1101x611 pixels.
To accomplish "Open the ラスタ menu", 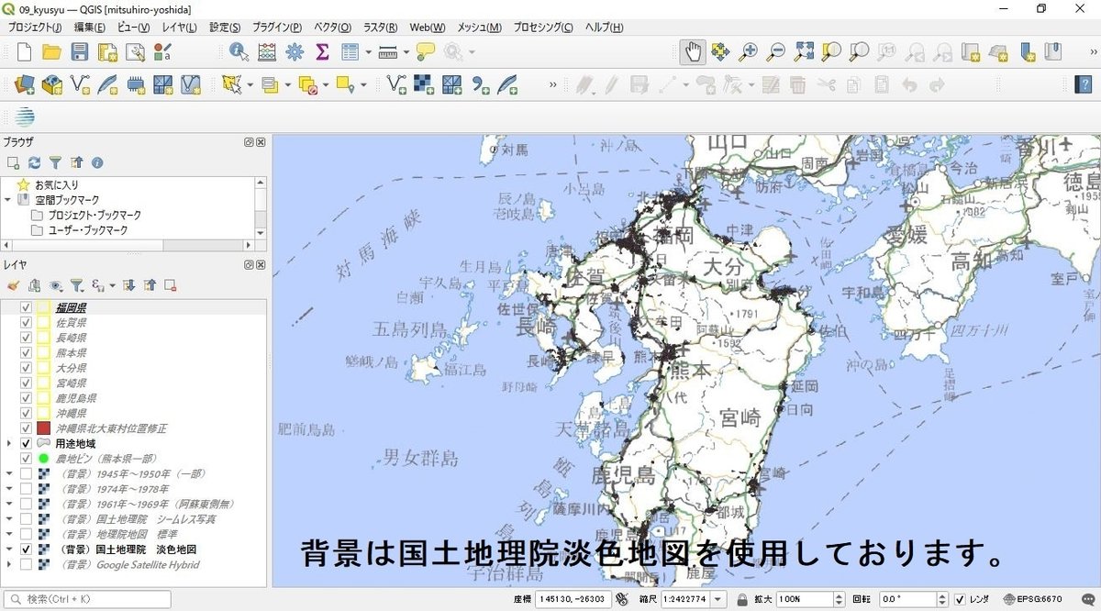I will tap(381, 28).
